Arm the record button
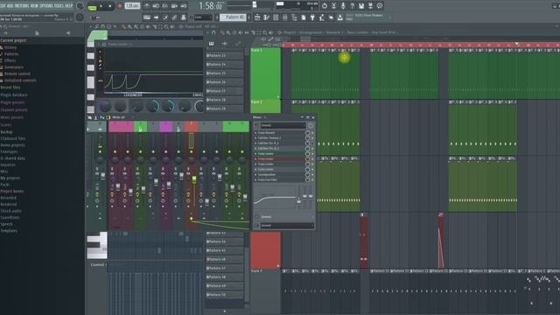This screenshot has width=560, height=315. click(119, 6)
